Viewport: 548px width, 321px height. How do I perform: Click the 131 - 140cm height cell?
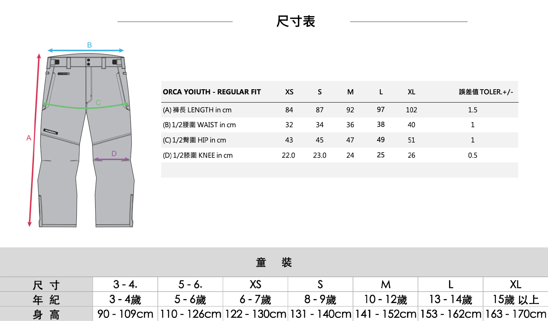(320, 314)
